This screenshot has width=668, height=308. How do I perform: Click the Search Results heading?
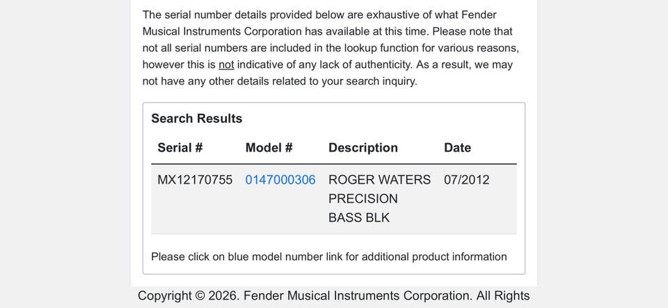[197, 119]
